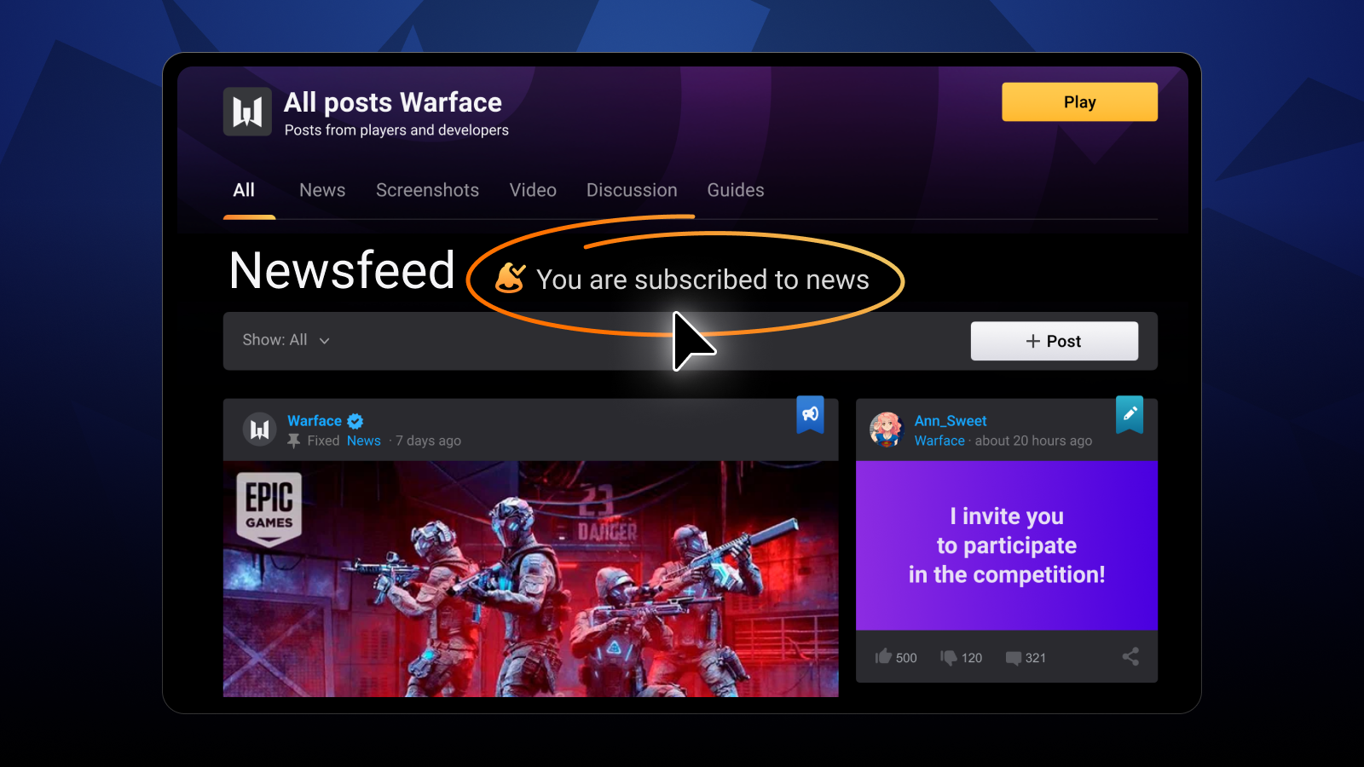The image size is (1364, 767).
Task: Share Ann_Sweet's post
Action: coord(1130,656)
